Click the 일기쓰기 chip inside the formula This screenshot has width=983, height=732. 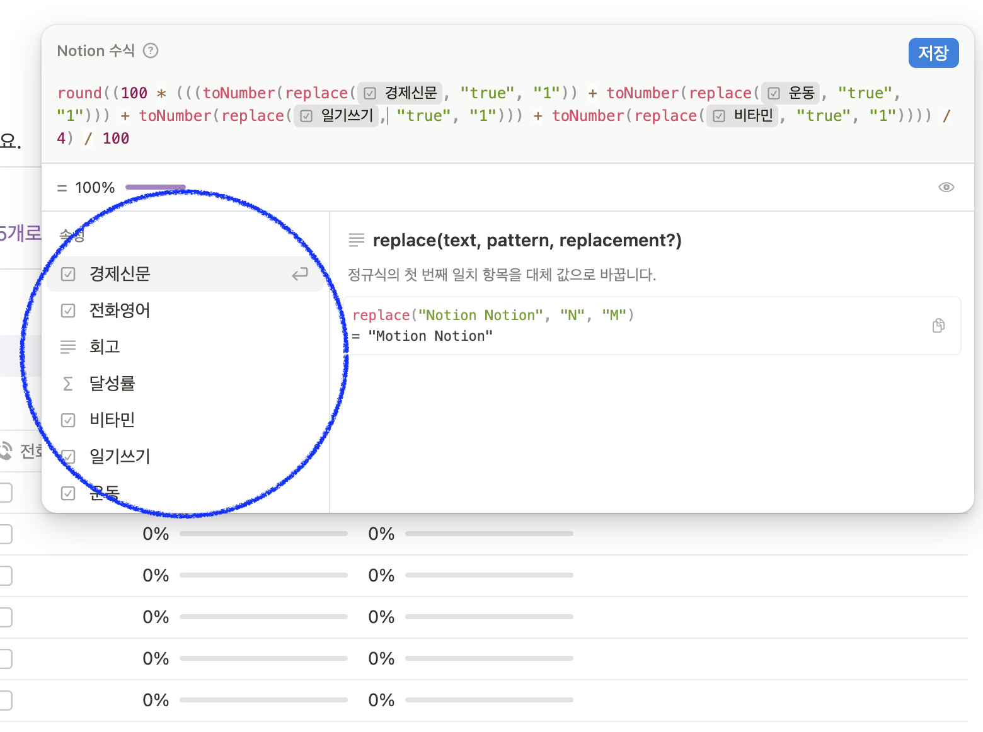[336, 116]
